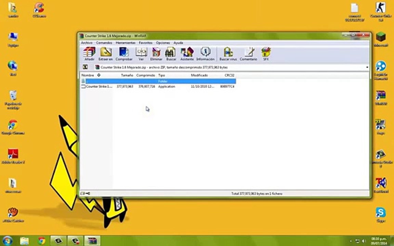Show hidden system tray icons arrow

point(351,241)
